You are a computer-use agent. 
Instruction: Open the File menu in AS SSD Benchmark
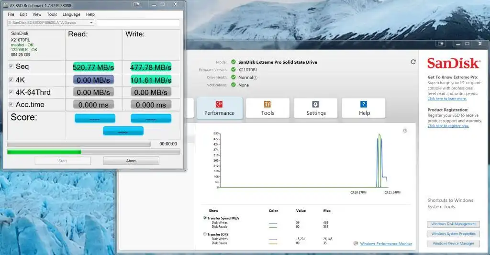[x=11, y=14]
